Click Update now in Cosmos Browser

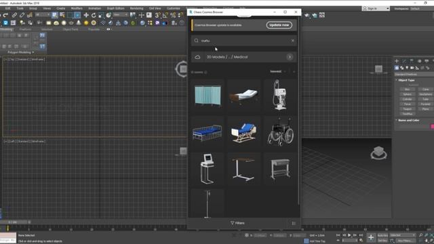(279, 25)
